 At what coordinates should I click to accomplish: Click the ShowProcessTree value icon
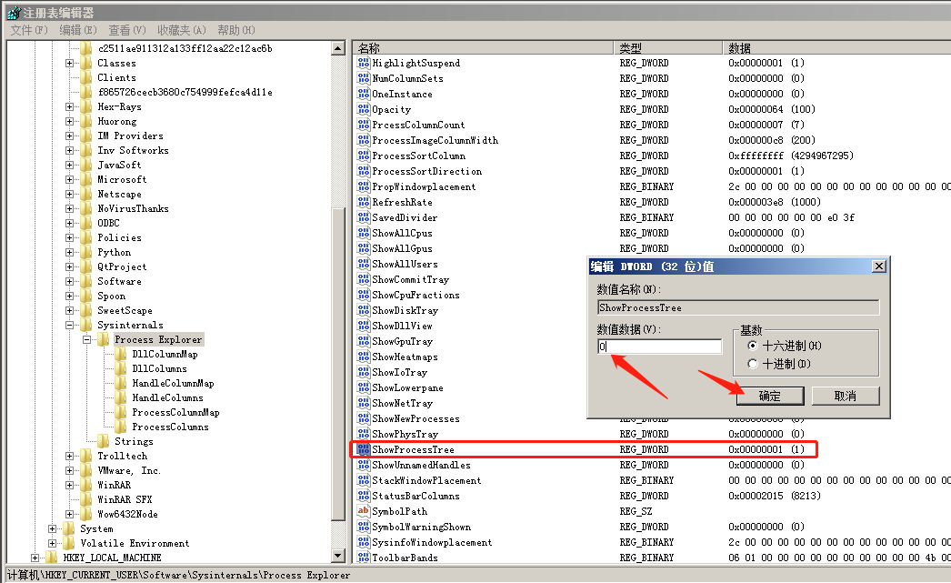(364, 449)
